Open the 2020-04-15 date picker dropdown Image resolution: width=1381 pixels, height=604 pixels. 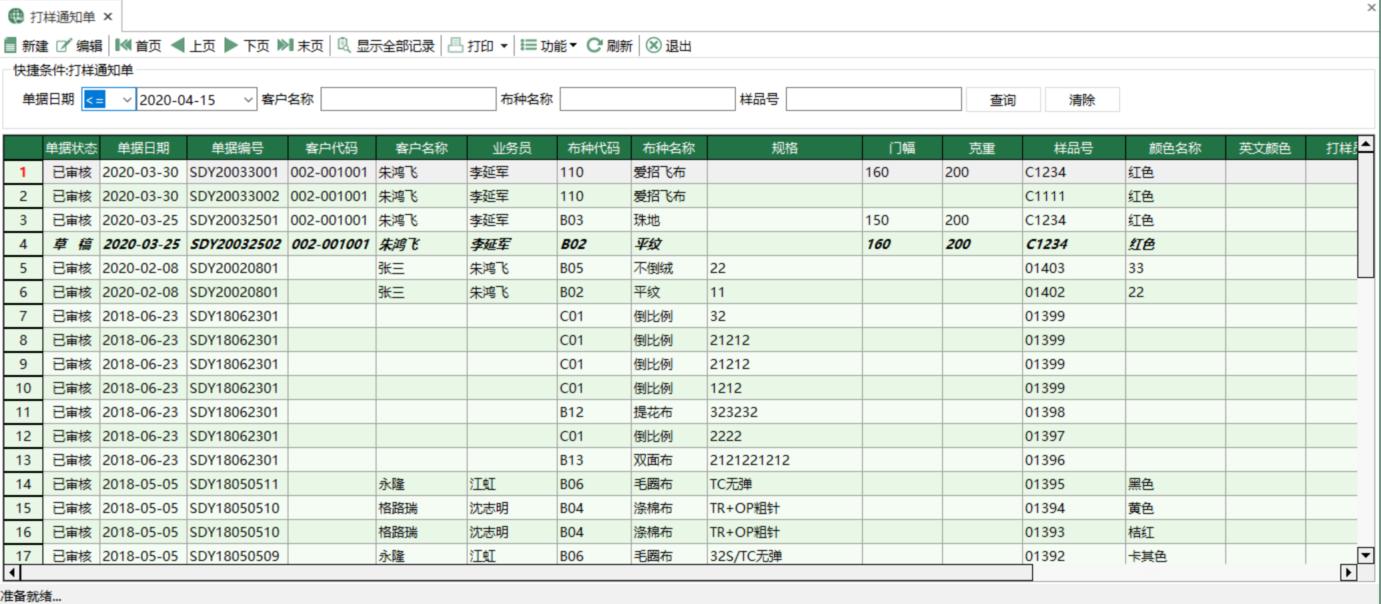click(x=248, y=100)
